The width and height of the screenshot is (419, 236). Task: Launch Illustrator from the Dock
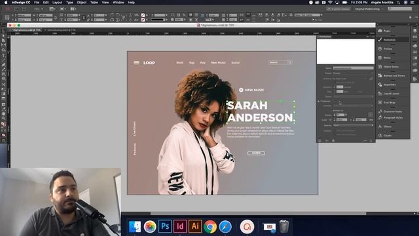click(x=195, y=226)
